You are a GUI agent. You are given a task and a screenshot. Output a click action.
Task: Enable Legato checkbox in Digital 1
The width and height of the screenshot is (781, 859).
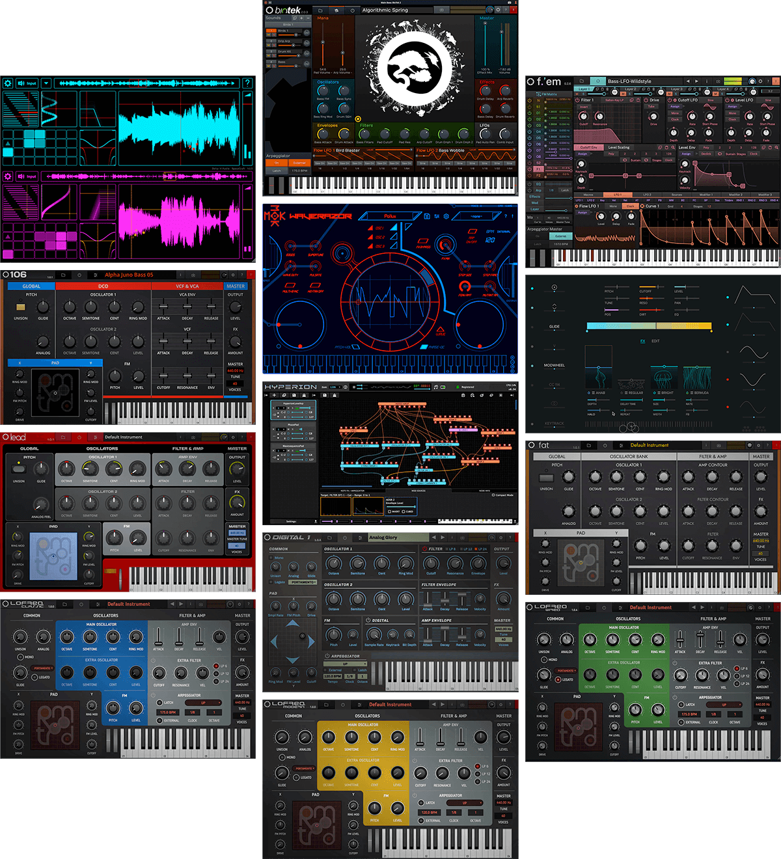[x=272, y=582]
